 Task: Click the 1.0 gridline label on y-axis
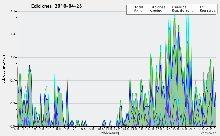point(13,57)
